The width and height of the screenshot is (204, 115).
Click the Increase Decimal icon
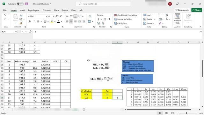98,23
